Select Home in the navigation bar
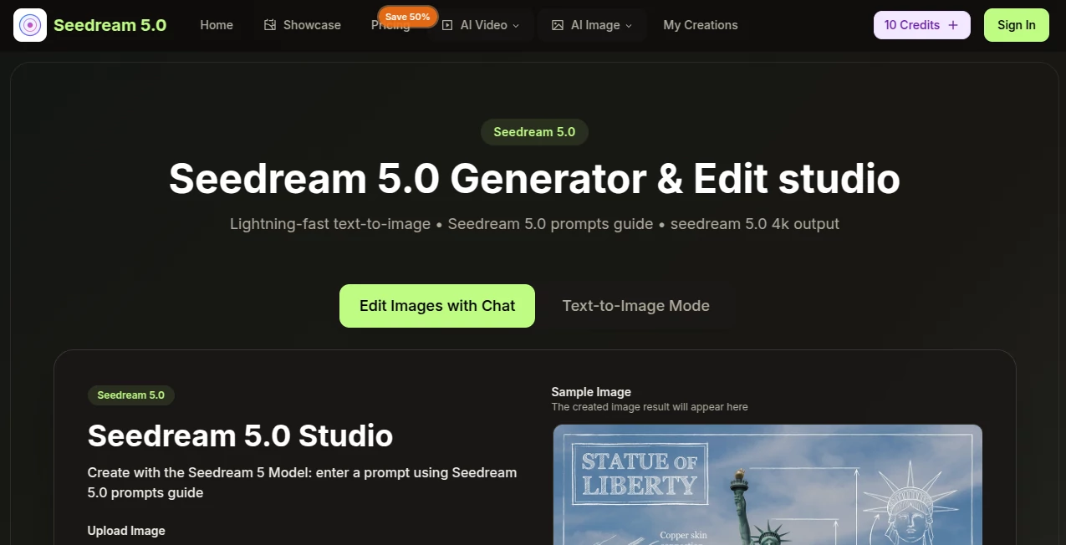1066x545 pixels. click(216, 25)
